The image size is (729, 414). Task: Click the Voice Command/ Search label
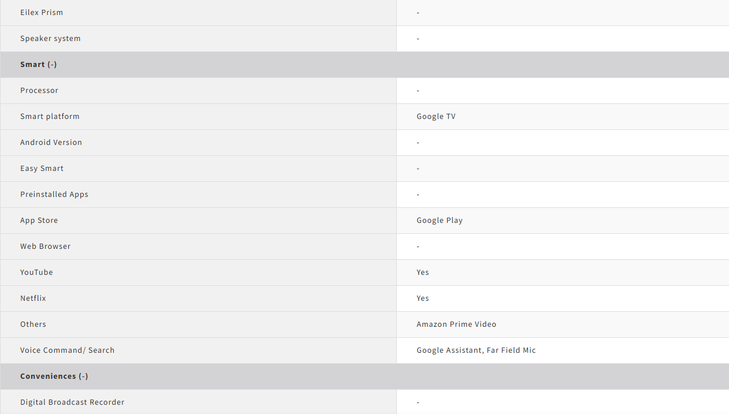pos(67,350)
